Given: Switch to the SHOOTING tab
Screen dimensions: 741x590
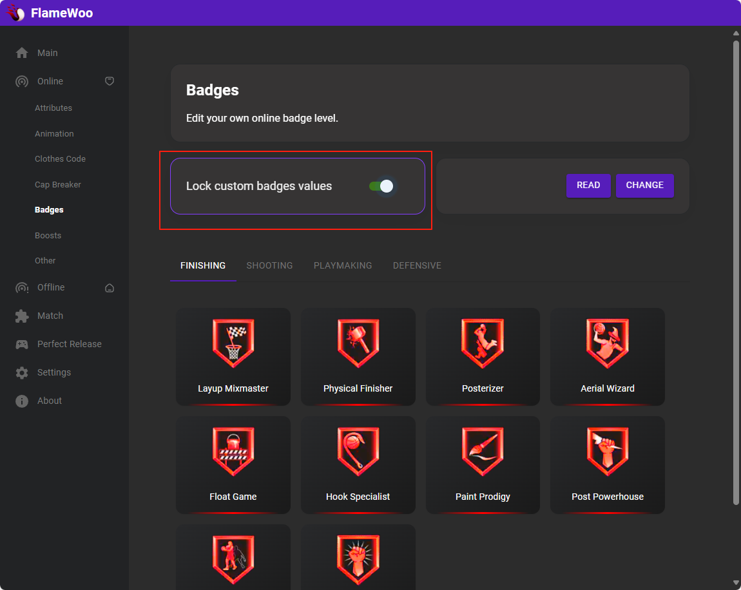Looking at the screenshot, I should pyautogui.click(x=269, y=266).
